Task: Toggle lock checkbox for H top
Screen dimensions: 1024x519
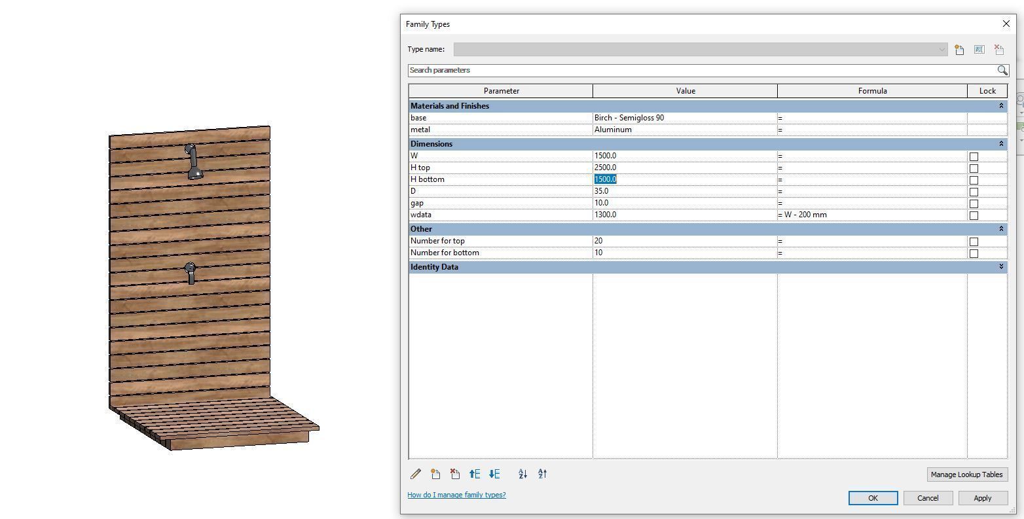Action: pyautogui.click(x=974, y=168)
